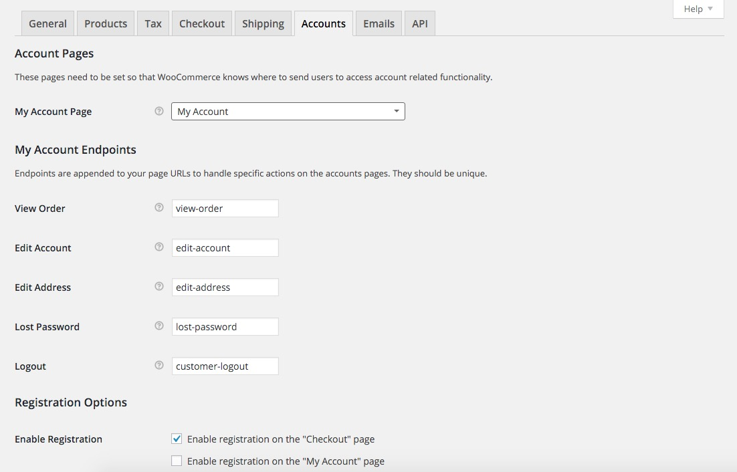Expand the Help panel
Viewport: 737px width, 472px height.
(x=698, y=9)
